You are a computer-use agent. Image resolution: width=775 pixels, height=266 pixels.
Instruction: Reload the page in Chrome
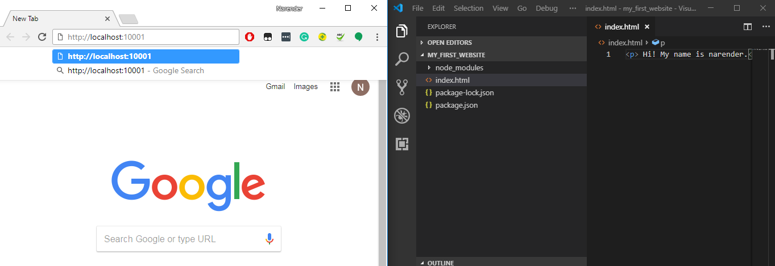coord(42,37)
